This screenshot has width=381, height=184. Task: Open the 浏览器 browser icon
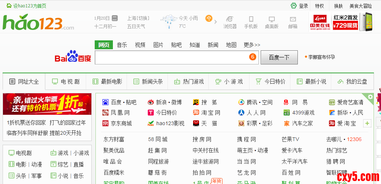[230, 19]
